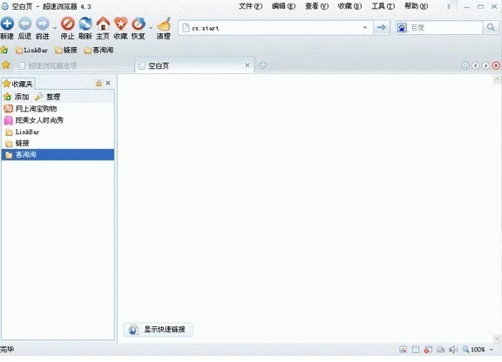Image resolution: width=502 pixels, height=362 pixels.
Task: Click the page layout status bar icon
Action: point(416,350)
